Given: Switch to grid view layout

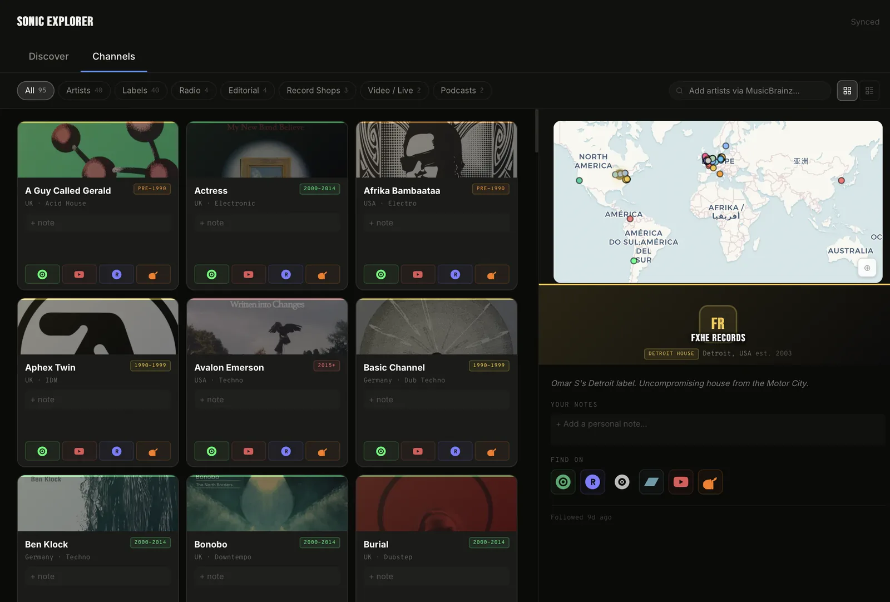Looking at the screenshot, I should pos(847,91).
